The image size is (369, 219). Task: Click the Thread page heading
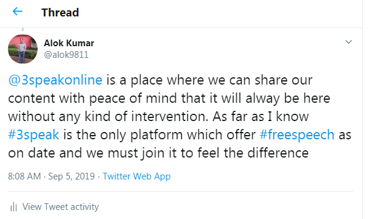60,13
